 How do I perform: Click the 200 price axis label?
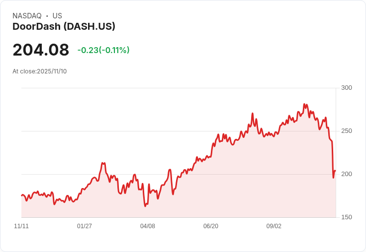pyautogui.click(x=347, y=174)
